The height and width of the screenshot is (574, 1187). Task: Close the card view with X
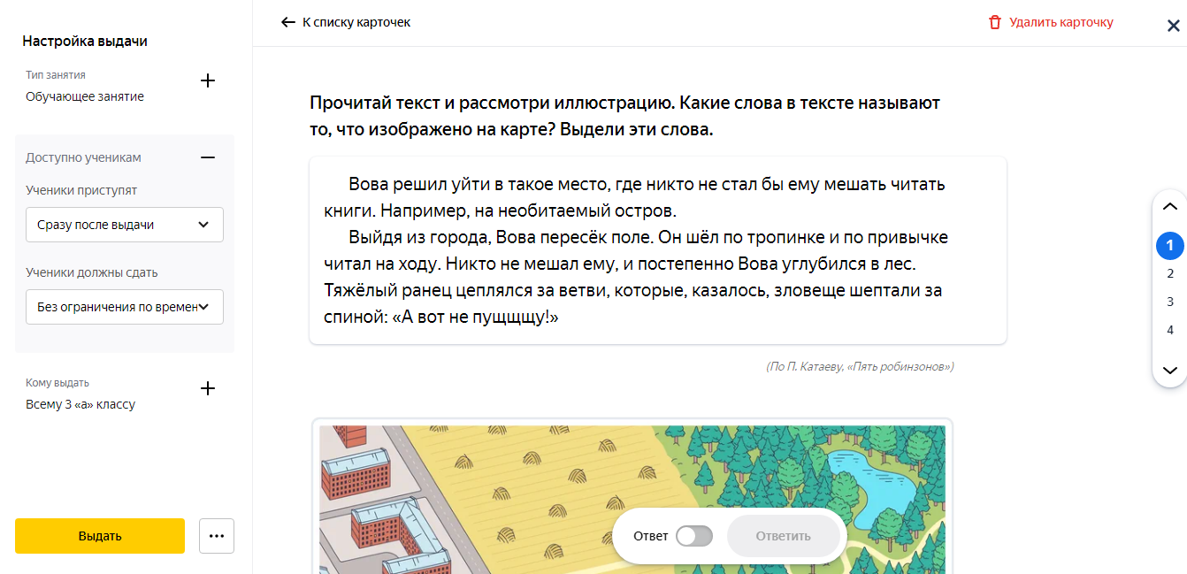point(1173,26)
